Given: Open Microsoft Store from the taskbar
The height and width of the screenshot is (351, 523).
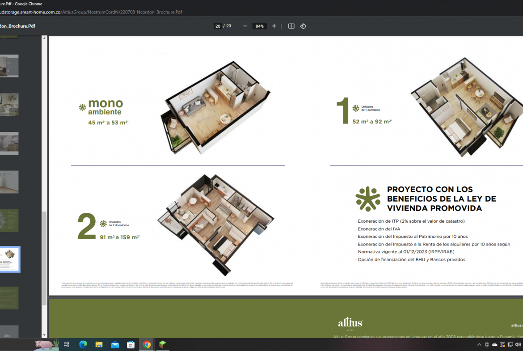Looking at the screenshot, I should pos(131,344).
